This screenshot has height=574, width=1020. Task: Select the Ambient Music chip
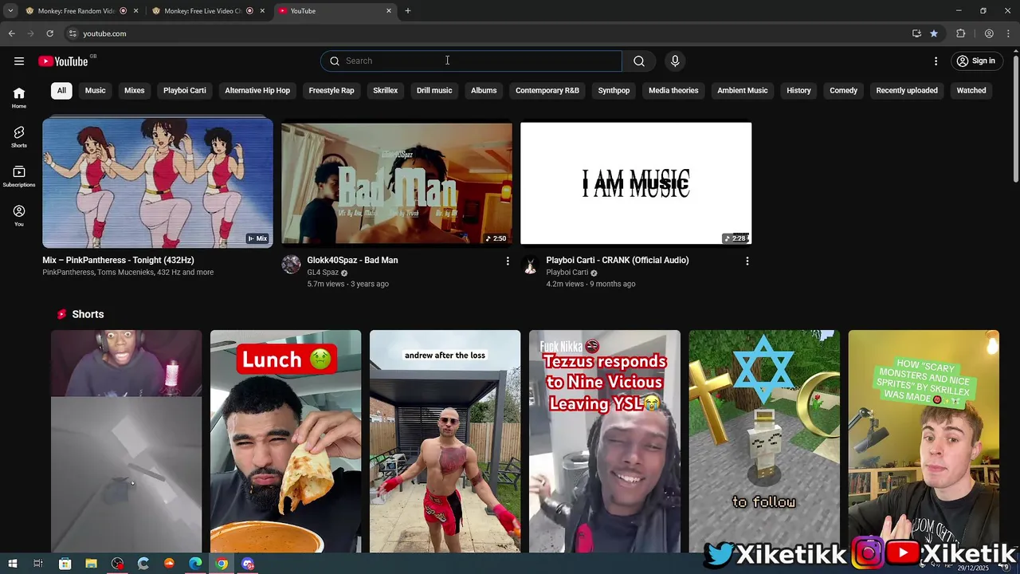743,91
